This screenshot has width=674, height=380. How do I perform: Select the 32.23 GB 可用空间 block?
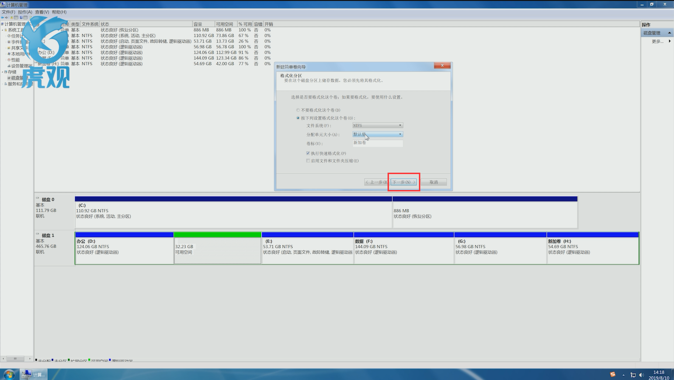click(x=218, y=248)
